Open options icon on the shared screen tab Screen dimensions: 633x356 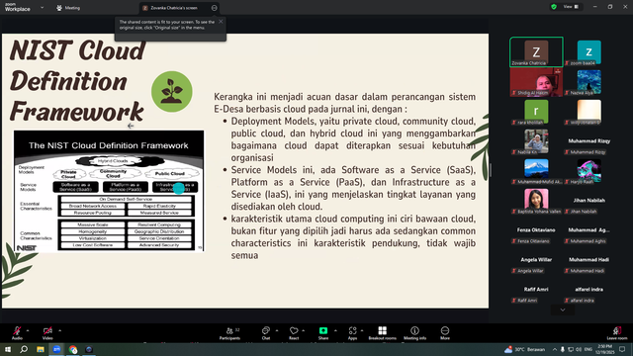coord(214,8)
